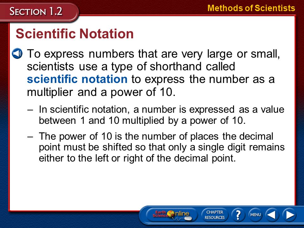Click the Scientific Notation slide title
The image size is (304, 228).
click(75, 34)
